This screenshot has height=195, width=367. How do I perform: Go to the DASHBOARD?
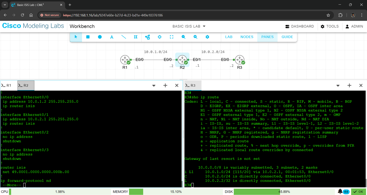tap(299, 26)
